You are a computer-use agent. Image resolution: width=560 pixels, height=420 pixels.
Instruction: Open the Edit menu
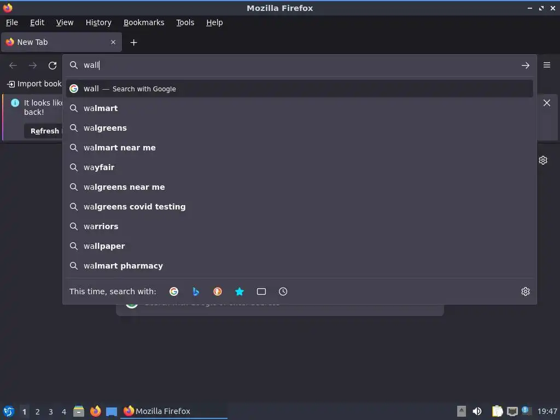point(37,22)
